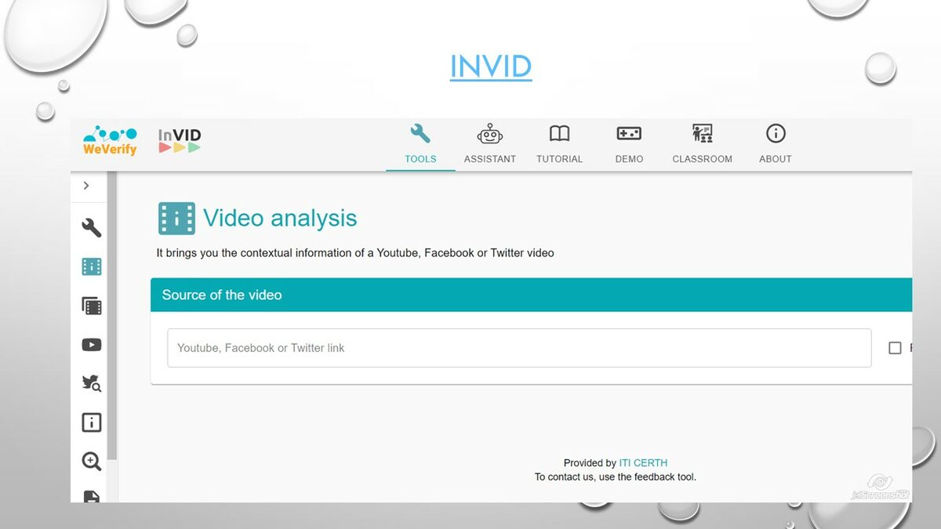Switch to the Assistant tab

point(490,144)
